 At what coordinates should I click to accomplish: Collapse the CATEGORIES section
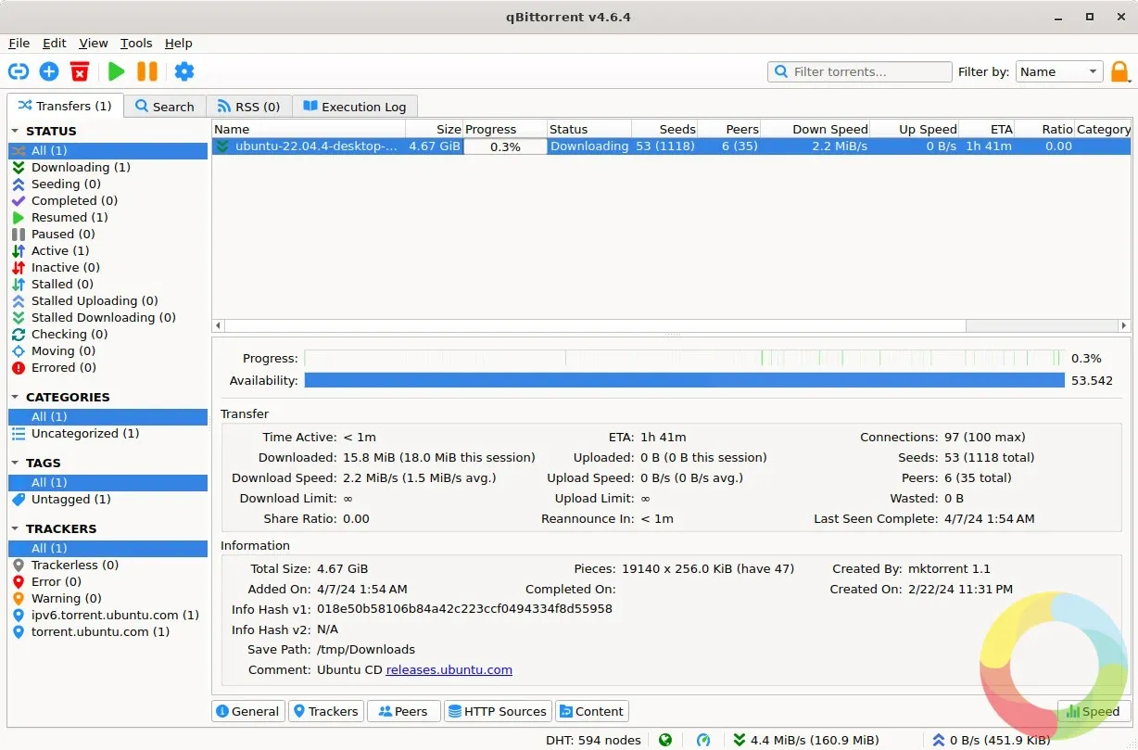[x=16, y=397]
